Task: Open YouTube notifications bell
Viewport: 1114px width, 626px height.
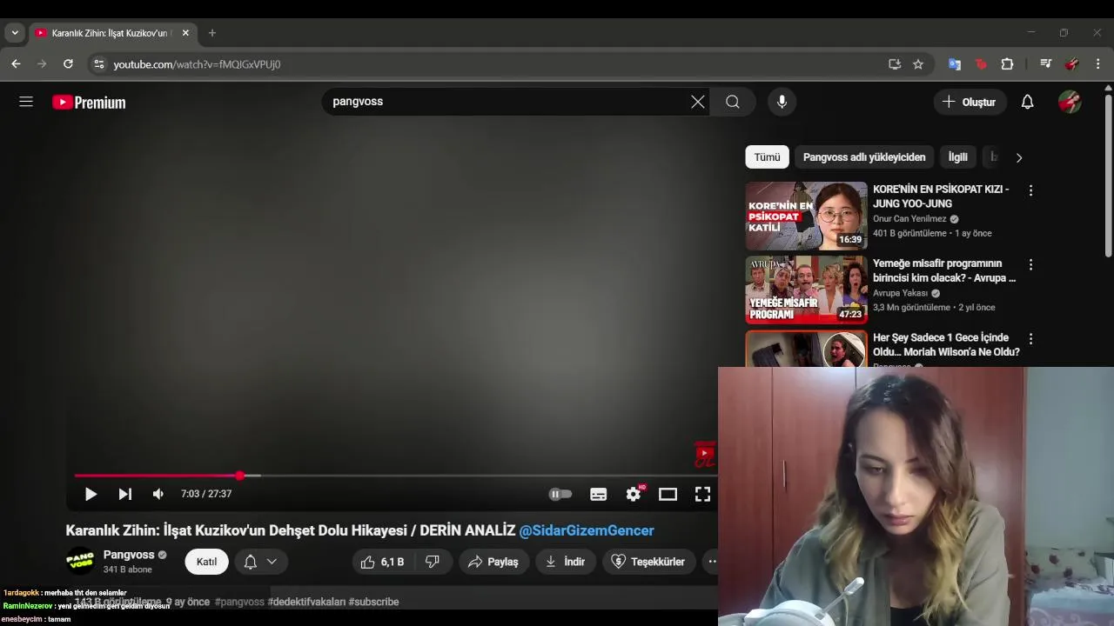Action: [x=1027, y=102]
